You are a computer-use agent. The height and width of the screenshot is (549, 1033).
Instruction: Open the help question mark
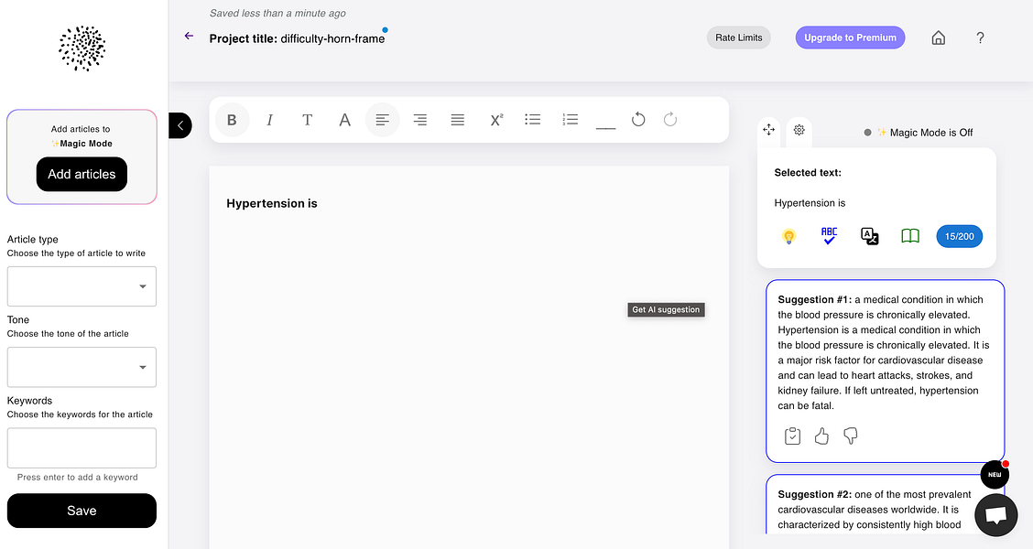(x=980, y=38)
